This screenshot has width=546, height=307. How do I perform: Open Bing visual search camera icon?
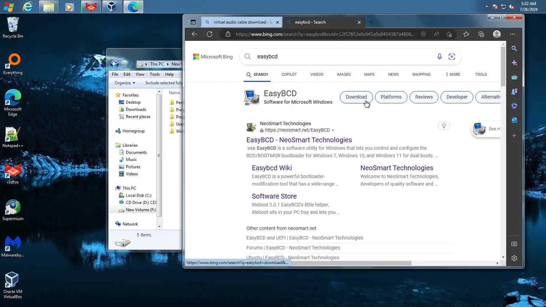(452, 57)
